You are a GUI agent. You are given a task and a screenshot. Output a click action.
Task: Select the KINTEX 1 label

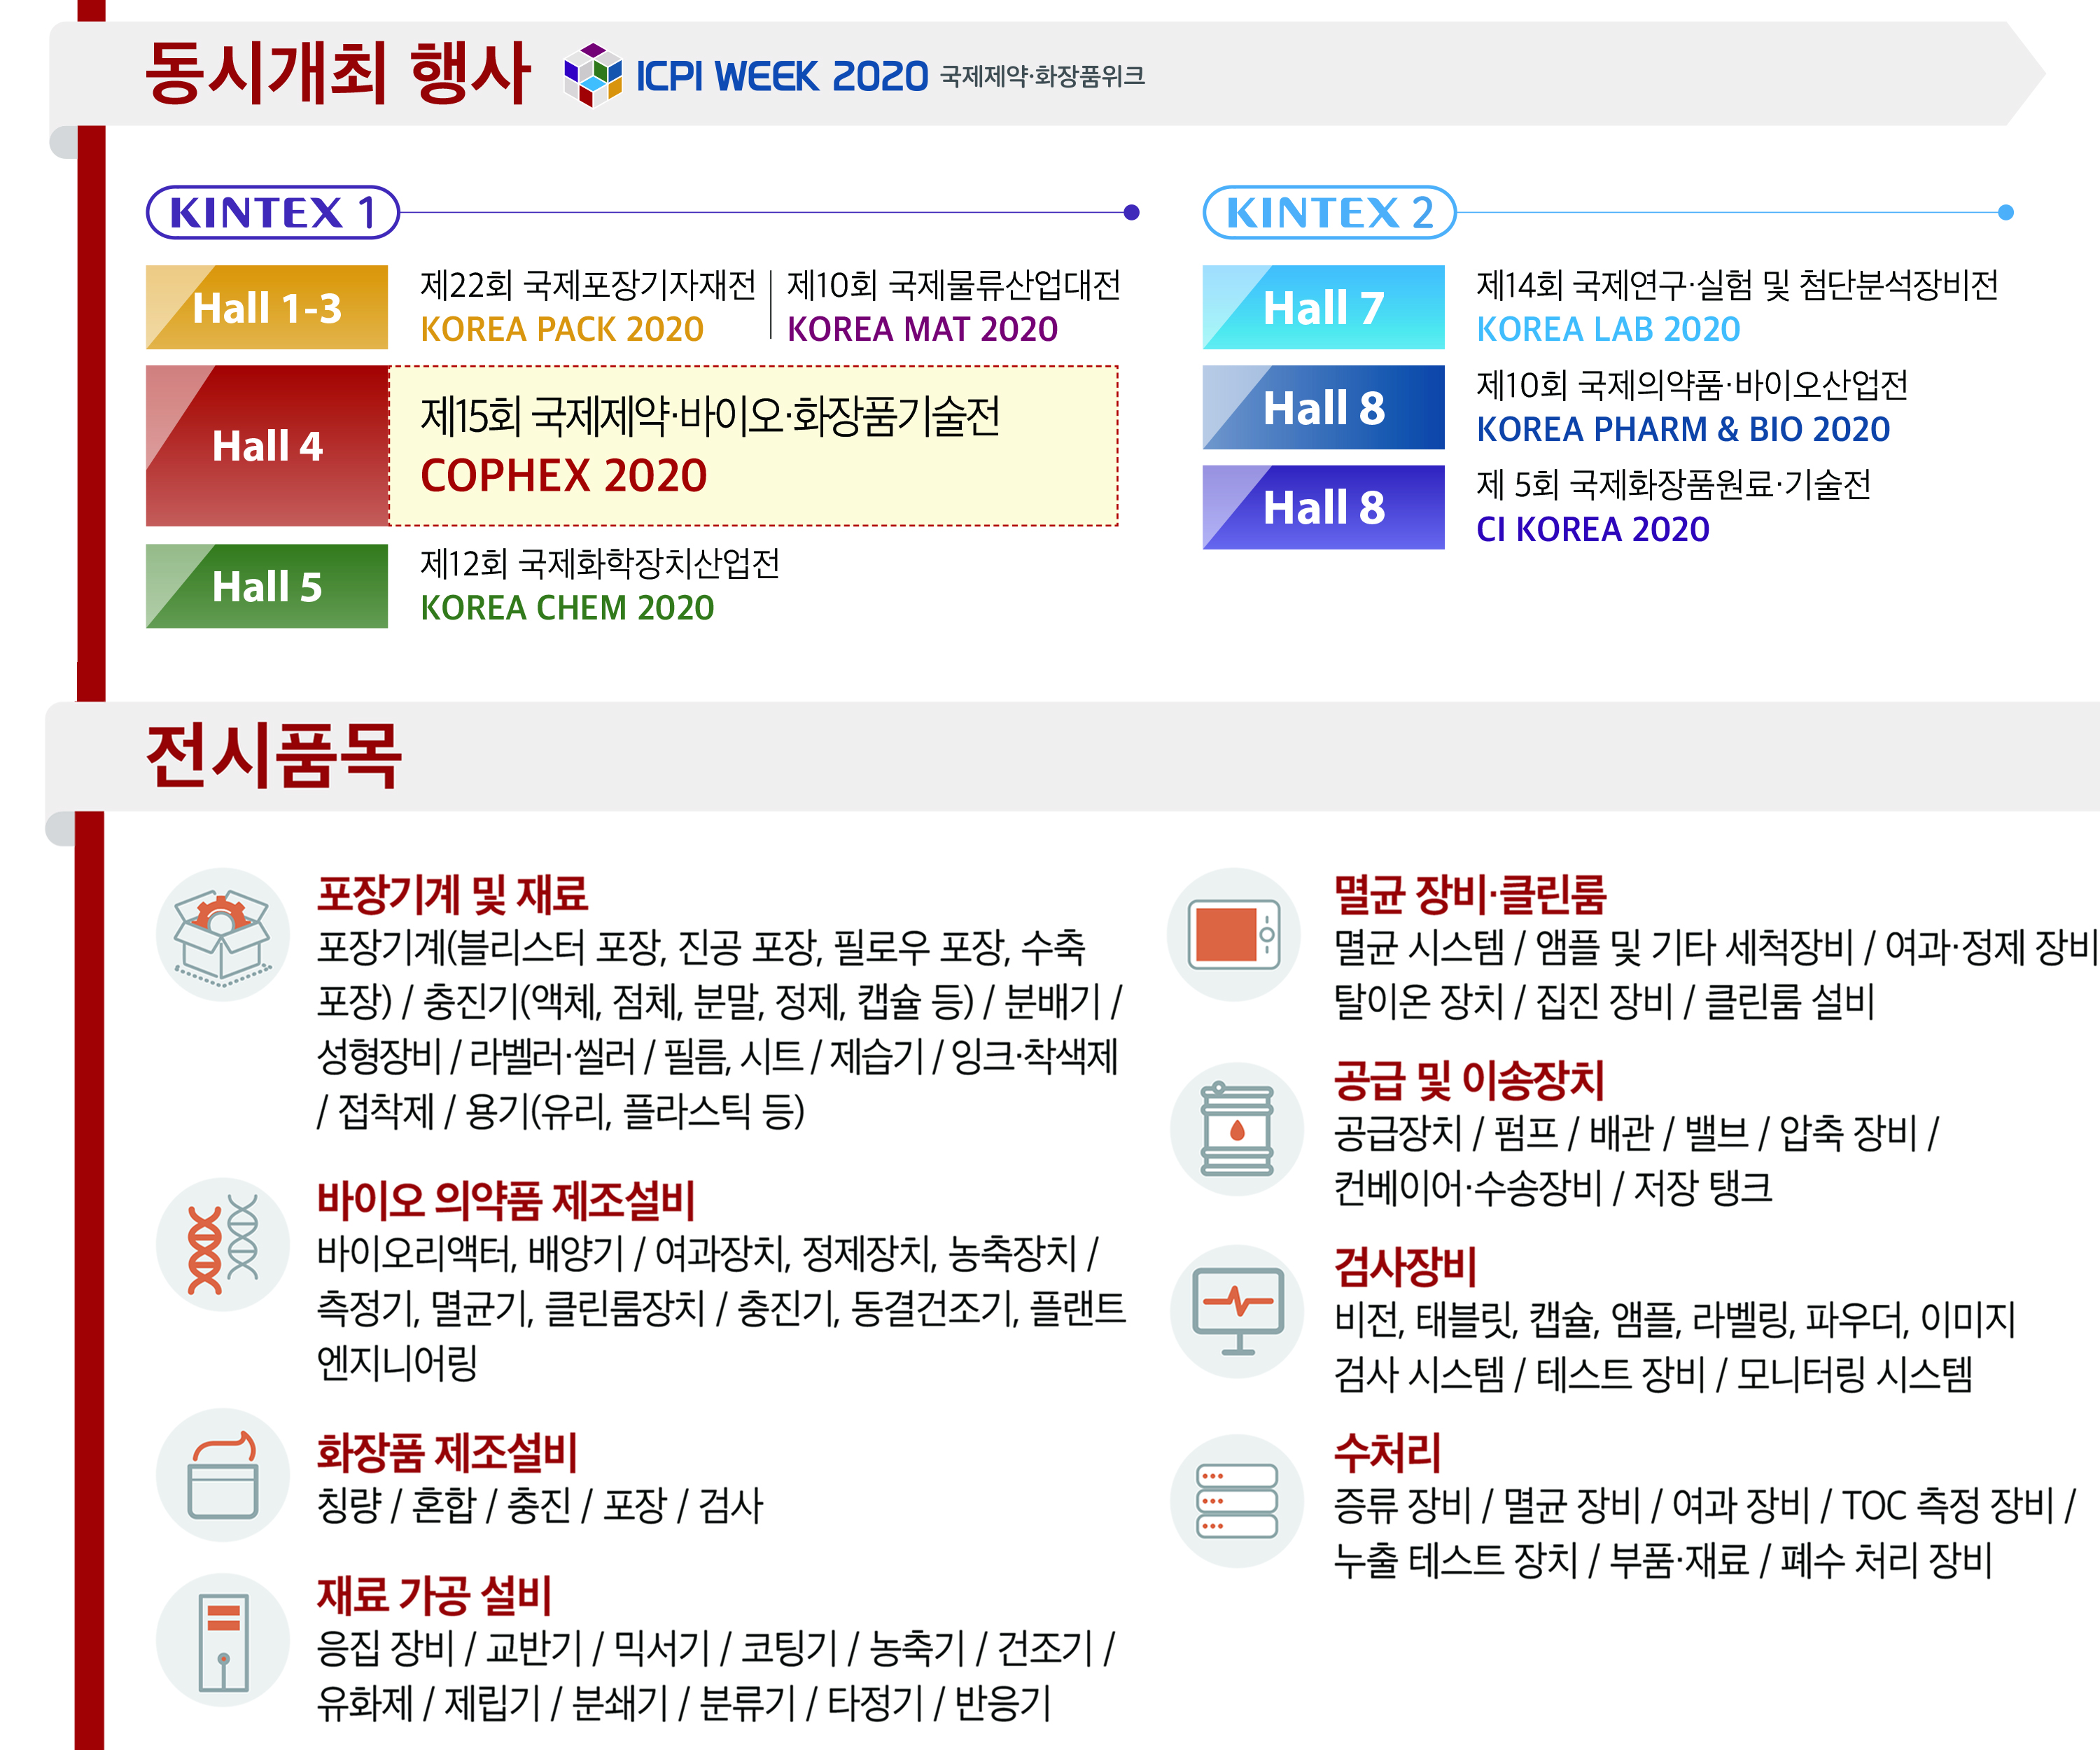point(272,212)
